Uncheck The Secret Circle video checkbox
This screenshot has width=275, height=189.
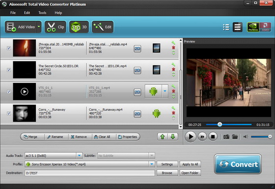tap(9, 70)
